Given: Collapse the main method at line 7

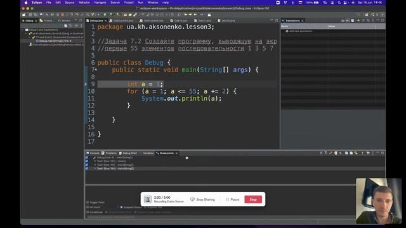Looking at the screenshot, I should tap(96, 70).
